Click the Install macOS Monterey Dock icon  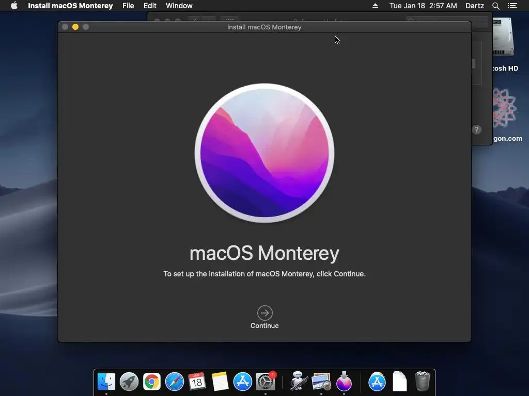(x=344, y=381)
